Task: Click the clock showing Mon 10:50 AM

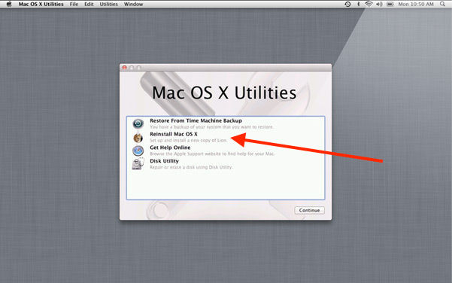Action: (416, 4)
